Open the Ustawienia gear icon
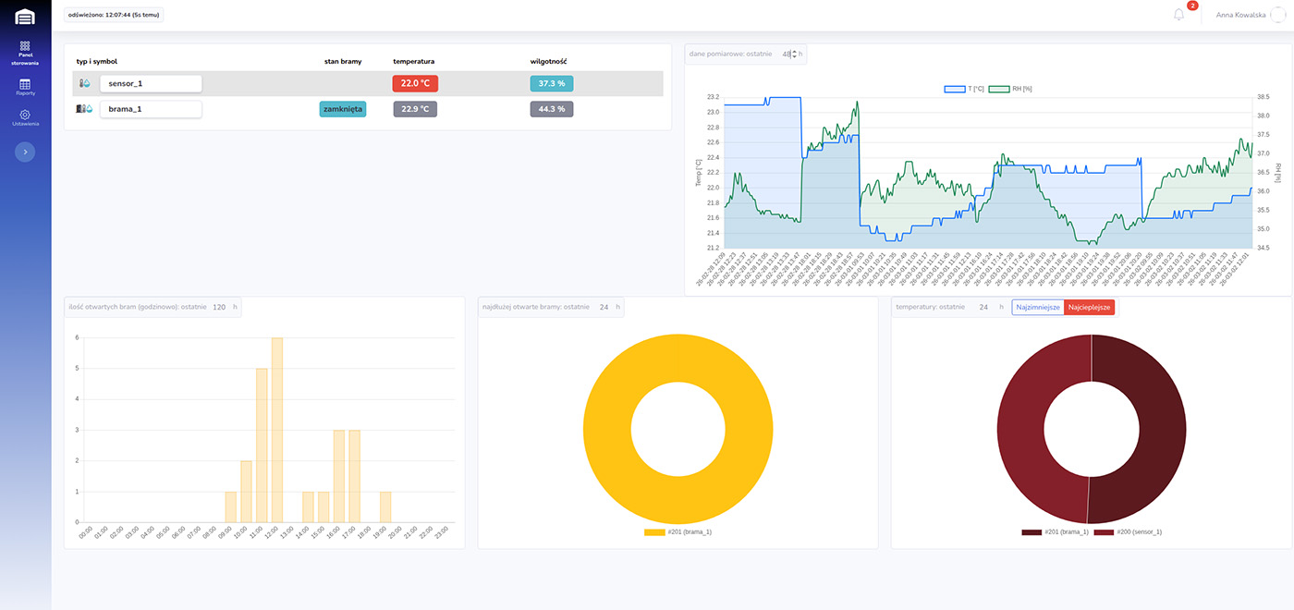Viewport: 1294px width, 610px height. point(25,115)
